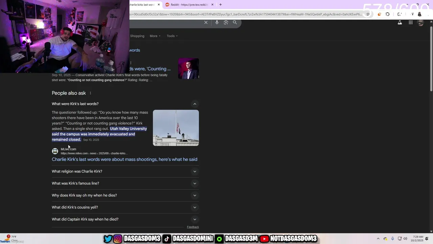The width and height of the screenshot is (433, 244).
Task: Open Search Labs flask icon
Action: pyautogui.click(x=400, y=22)
